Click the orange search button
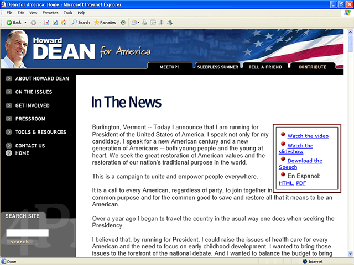This screenshot has height=265, width=354. pos(19,242)
